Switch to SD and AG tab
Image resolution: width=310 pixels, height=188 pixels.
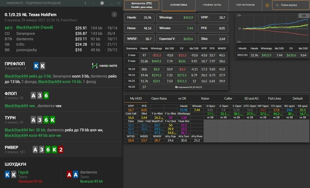point(251,98)
